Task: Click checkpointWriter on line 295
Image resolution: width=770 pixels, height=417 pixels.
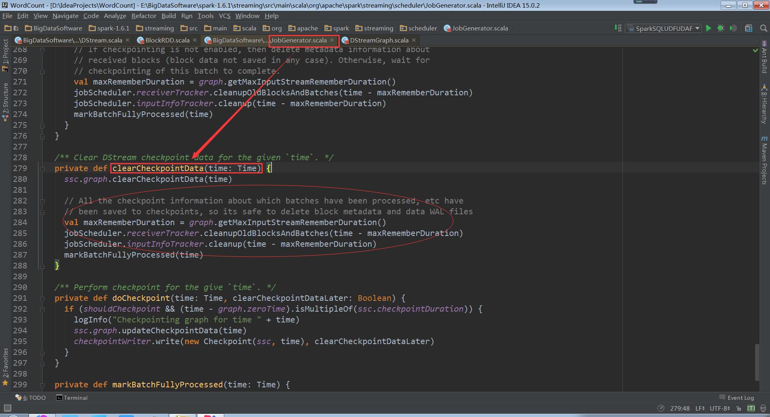Action: [x=112, y=341]
